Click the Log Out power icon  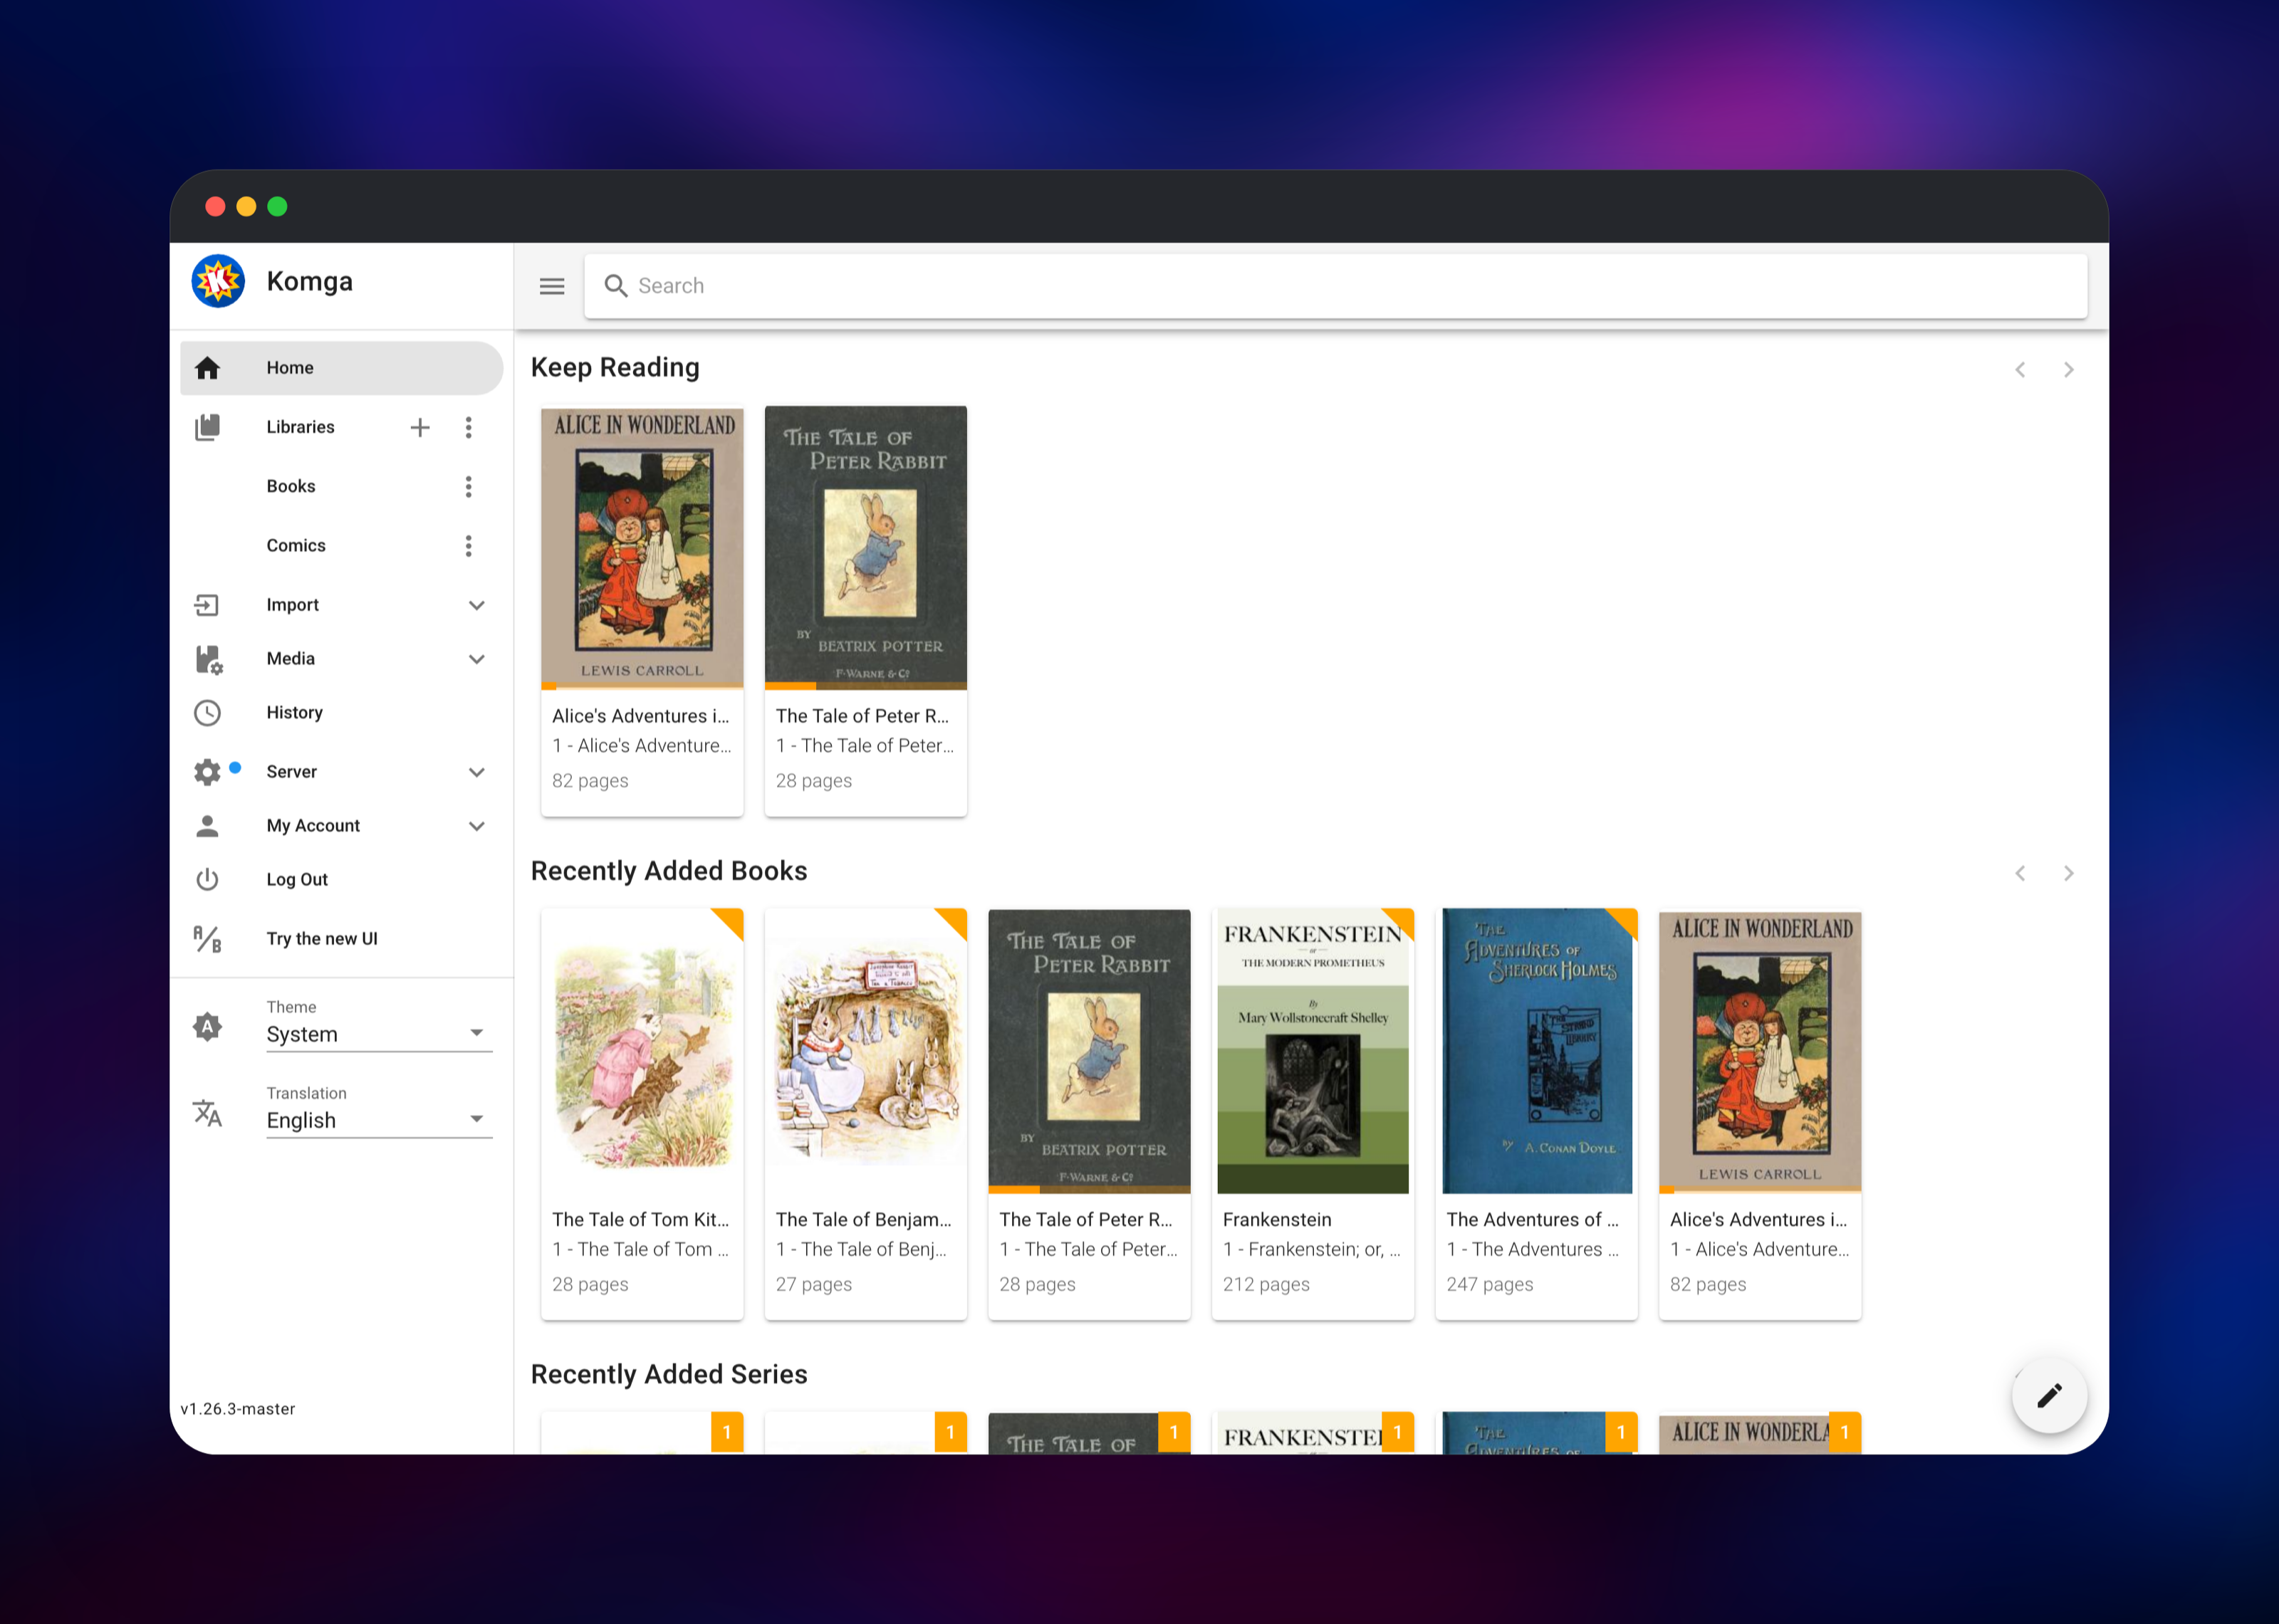tap(207, 880)
